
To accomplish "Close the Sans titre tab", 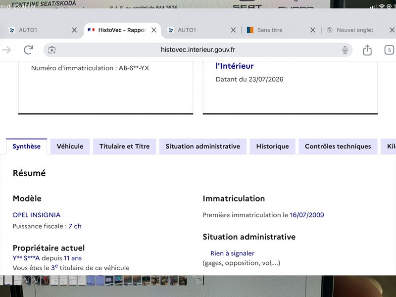I will (x=313, y=30).
